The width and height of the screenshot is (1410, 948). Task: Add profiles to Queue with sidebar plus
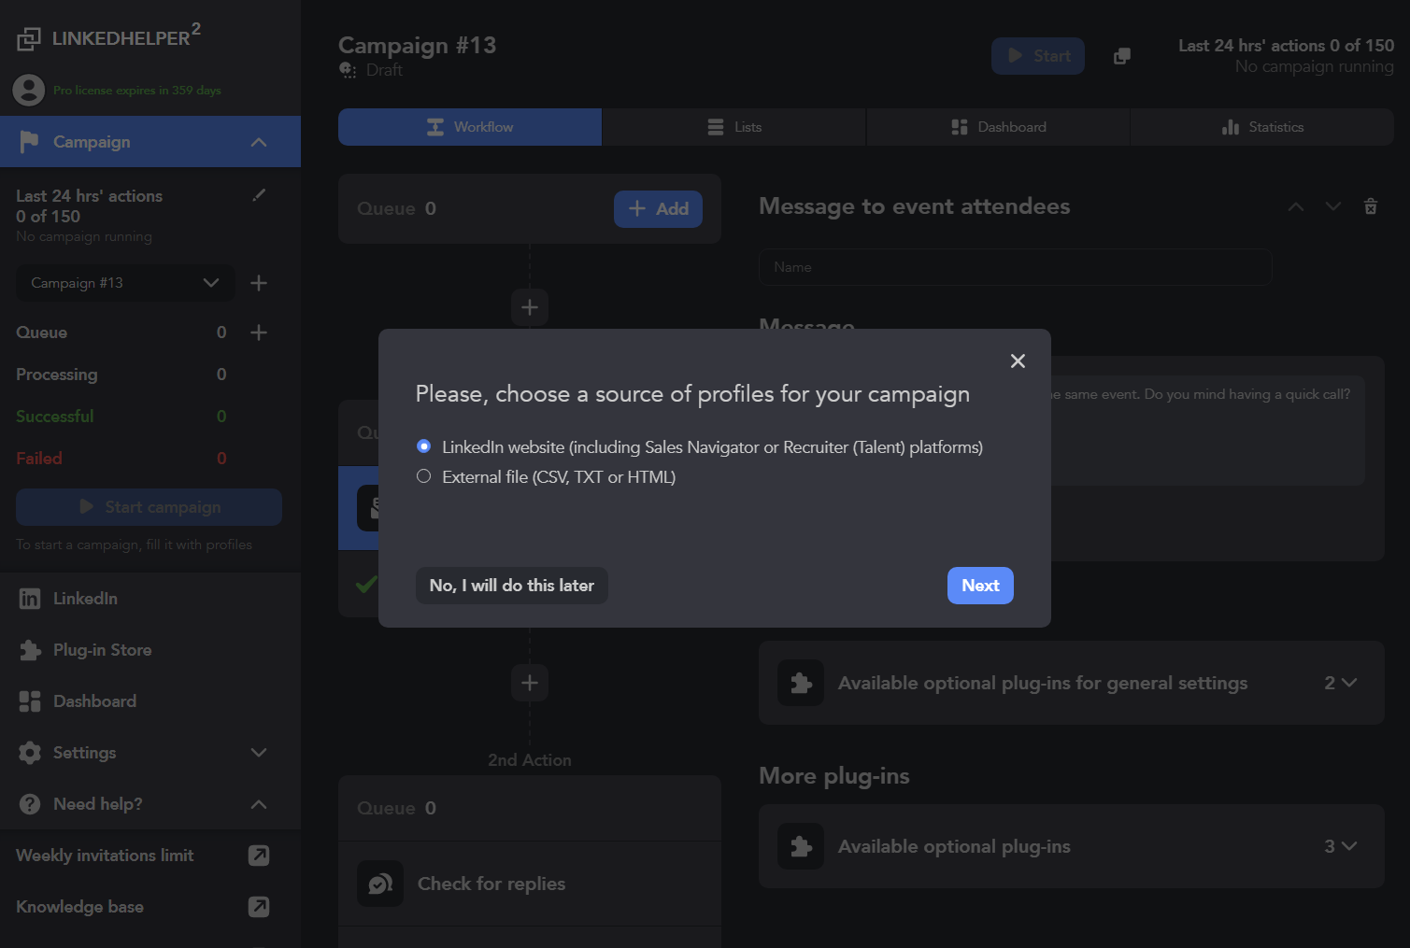click(259, 333)
